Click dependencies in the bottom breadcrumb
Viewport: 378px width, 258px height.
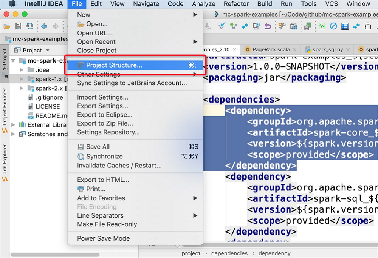[229, 253]
